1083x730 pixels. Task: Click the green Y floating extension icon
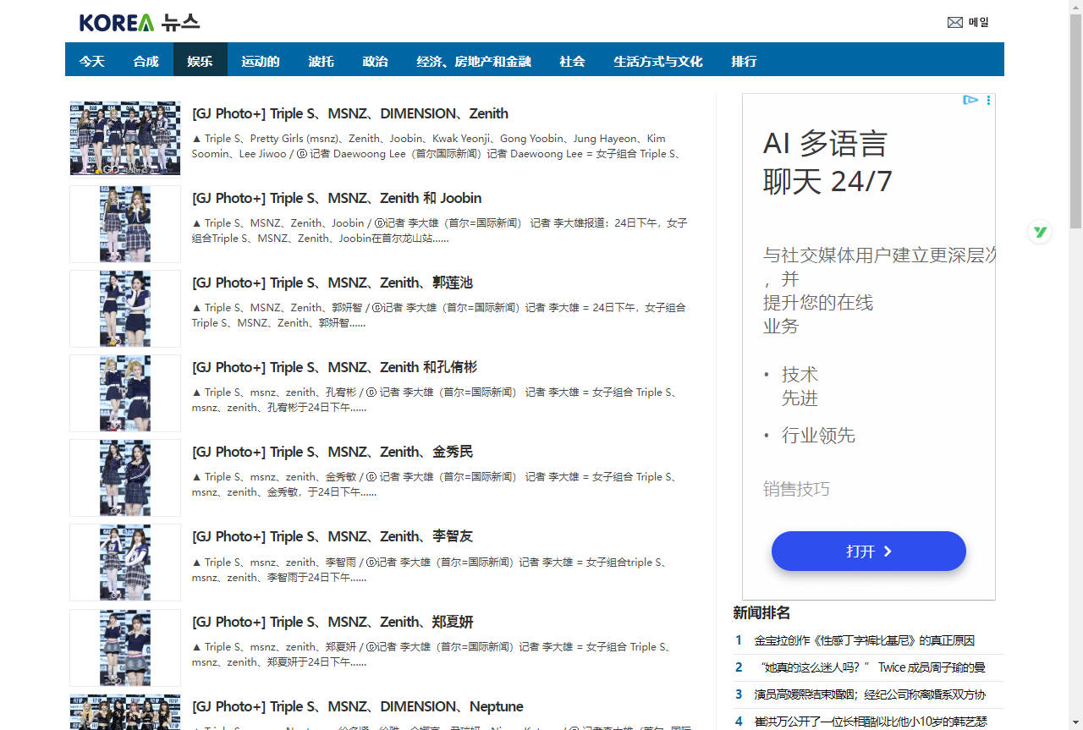tap(1040, 232)
